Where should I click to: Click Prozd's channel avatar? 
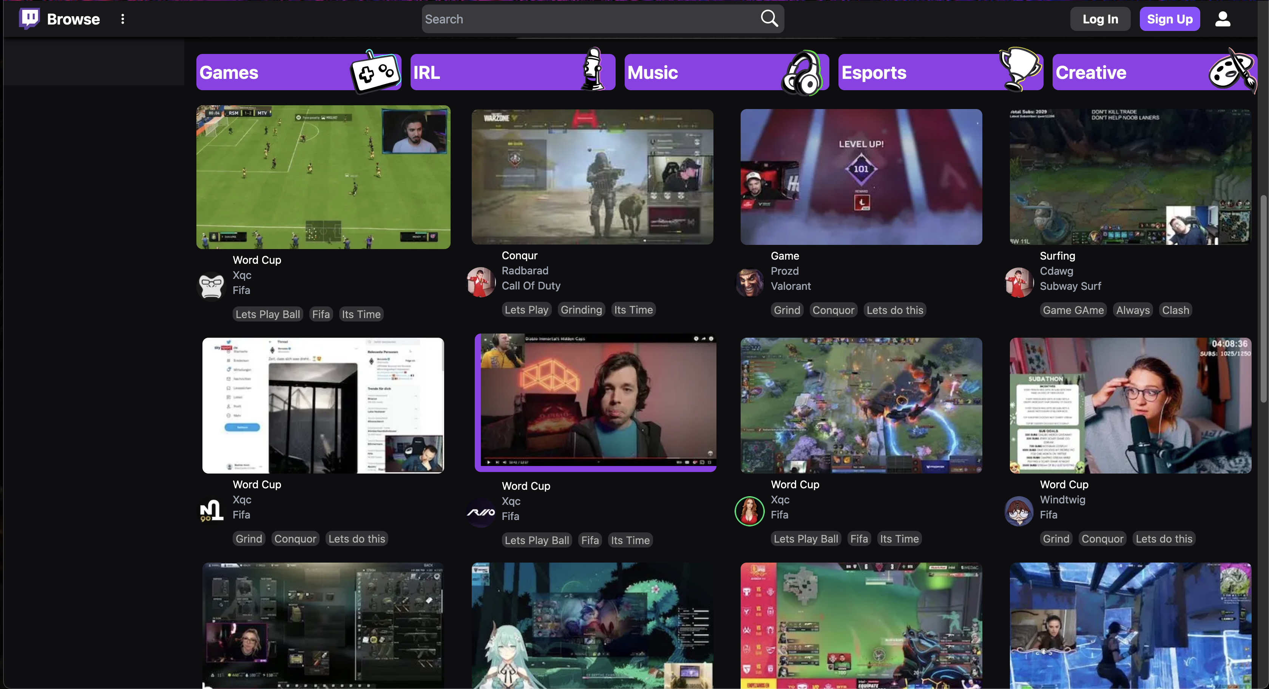[750, 282]
